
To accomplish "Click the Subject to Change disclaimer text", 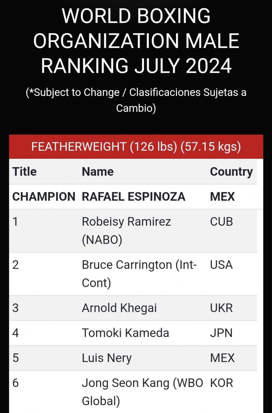I will 136,100.
